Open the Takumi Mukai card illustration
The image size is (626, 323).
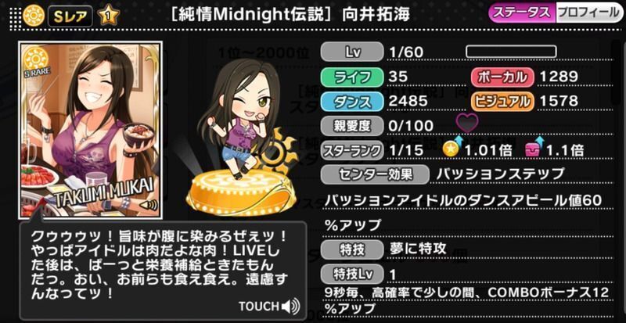pos(90,130)
